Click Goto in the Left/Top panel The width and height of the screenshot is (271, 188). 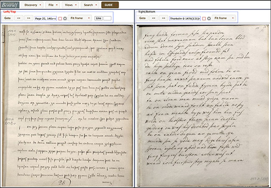8,18
